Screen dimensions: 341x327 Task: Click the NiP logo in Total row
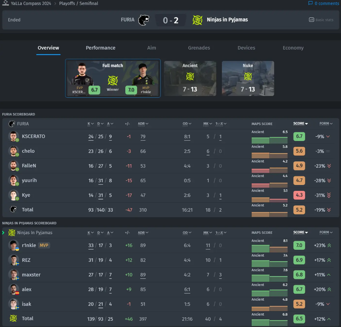[x=13, y=318]
